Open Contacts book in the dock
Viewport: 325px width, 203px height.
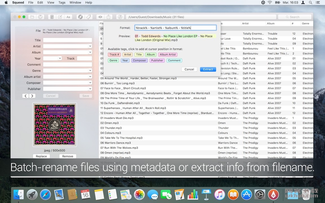point(72,195)
